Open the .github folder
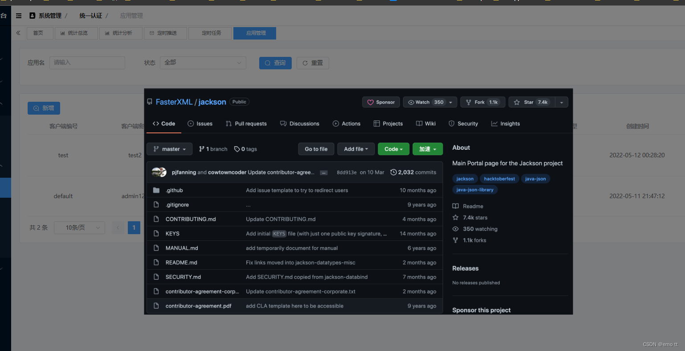Screen dimensions: 685x351 pyautogui.click(x=174, y=190)
